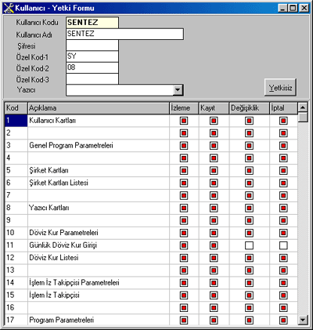Click the tools icon in the title bar
This screenshot has width=313, height=330.
(9, 8)
